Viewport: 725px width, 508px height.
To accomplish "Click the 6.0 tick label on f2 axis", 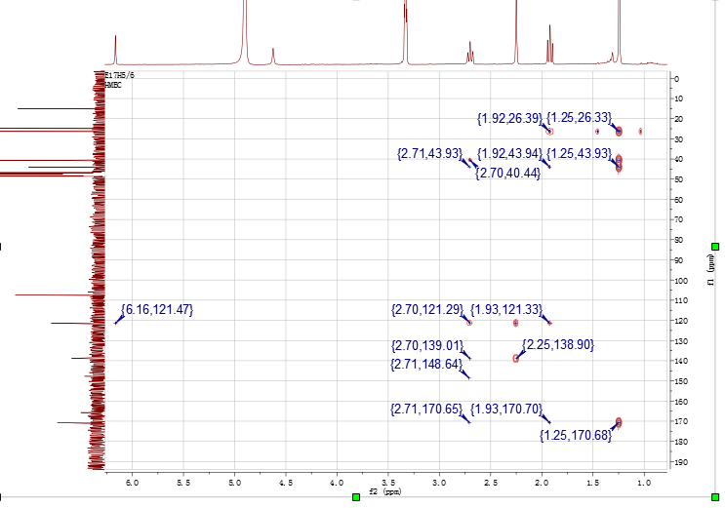I will pos(133,483).
